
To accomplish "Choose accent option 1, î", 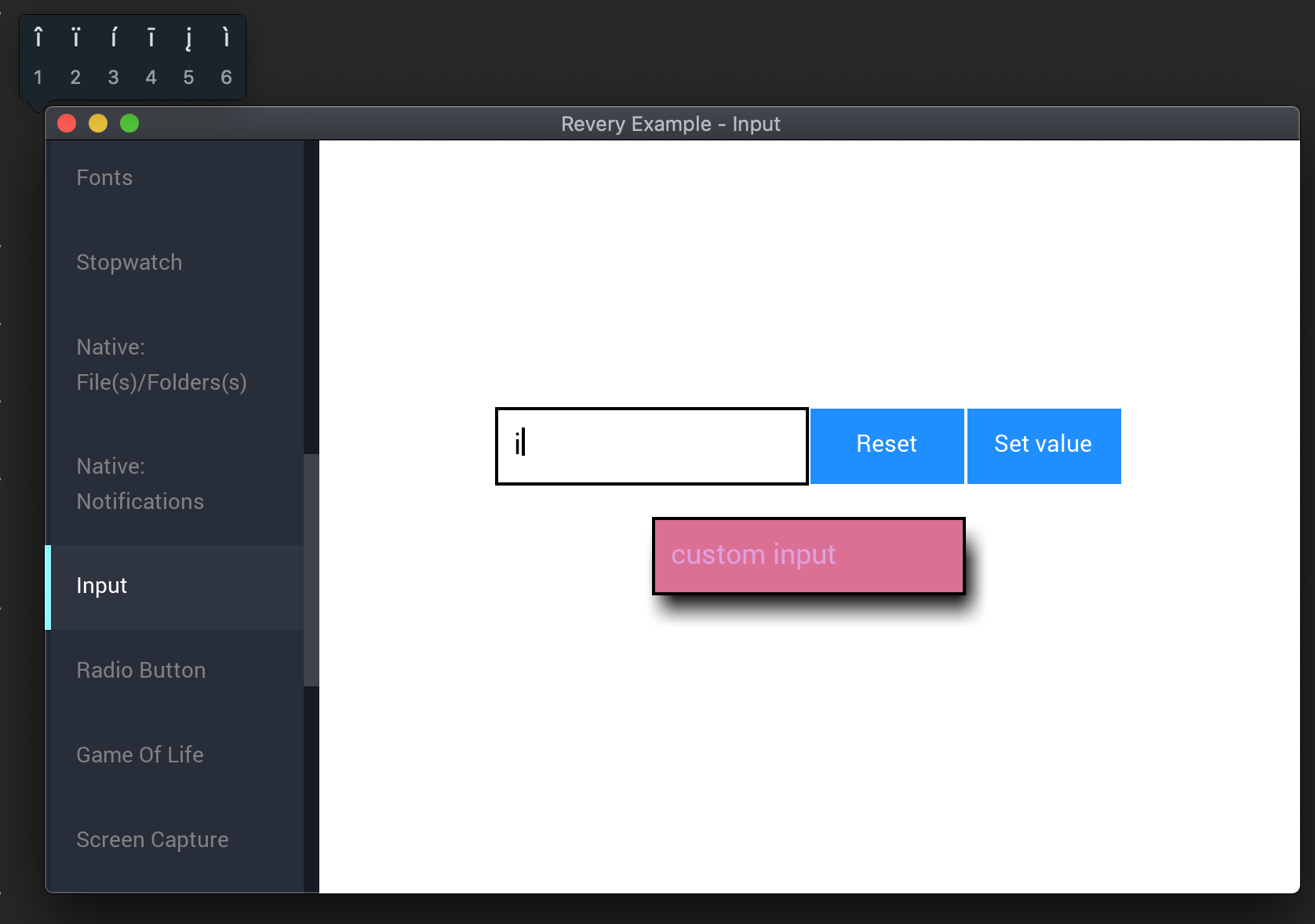I will tap(38, 56).
